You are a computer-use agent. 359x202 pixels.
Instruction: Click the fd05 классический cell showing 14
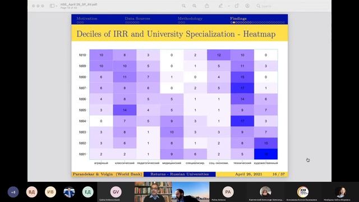pyautogui.click(x=125, y=110)
